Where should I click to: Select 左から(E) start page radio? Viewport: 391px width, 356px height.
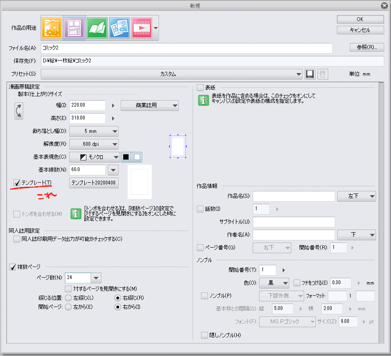[x=68, y=307]
